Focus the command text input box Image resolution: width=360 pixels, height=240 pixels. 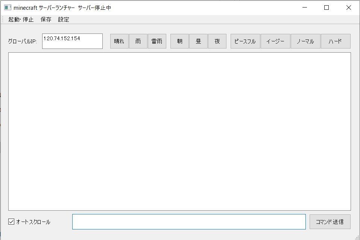(x=189, y=222)
